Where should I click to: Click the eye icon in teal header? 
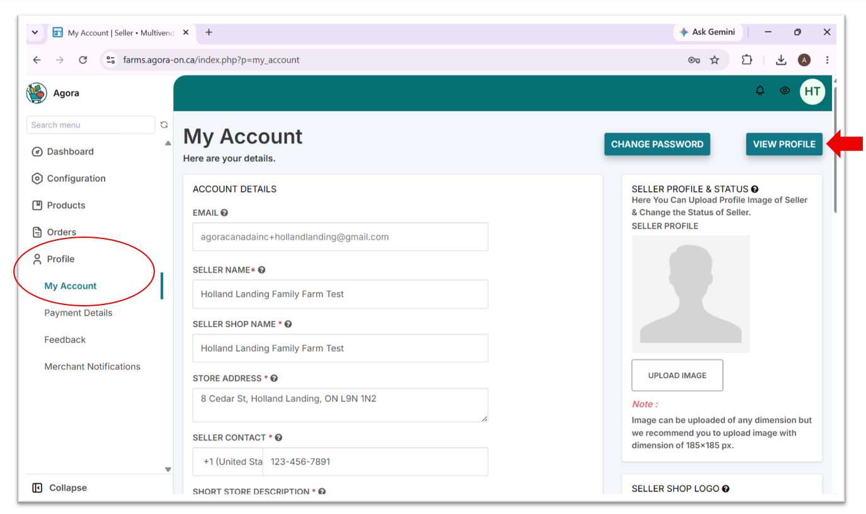click(785, 91)
